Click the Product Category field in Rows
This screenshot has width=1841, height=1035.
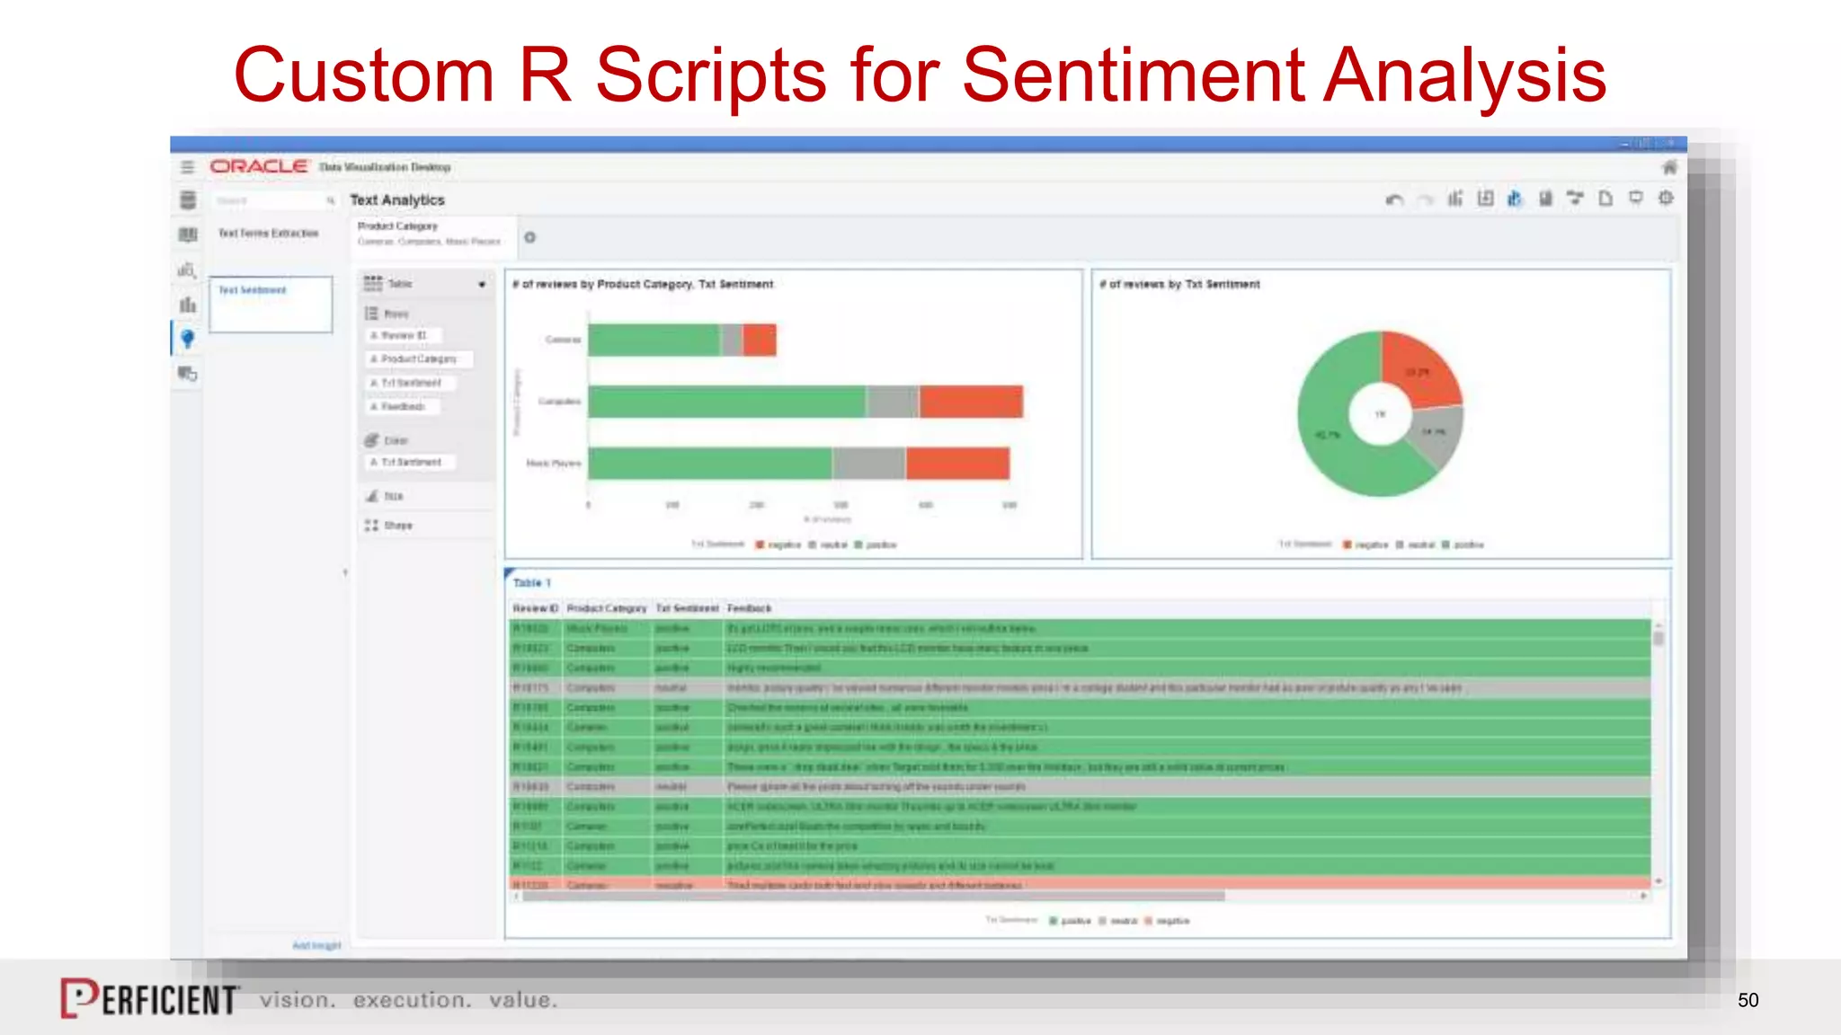418,359
